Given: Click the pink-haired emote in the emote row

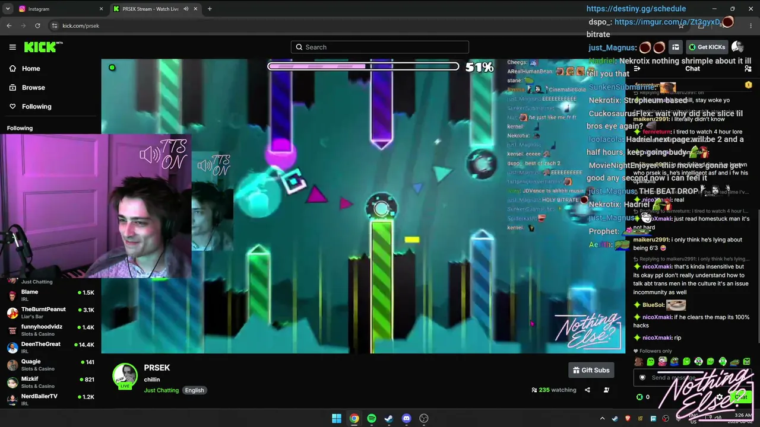Looking at the screenshot, I should click(663, 362).
